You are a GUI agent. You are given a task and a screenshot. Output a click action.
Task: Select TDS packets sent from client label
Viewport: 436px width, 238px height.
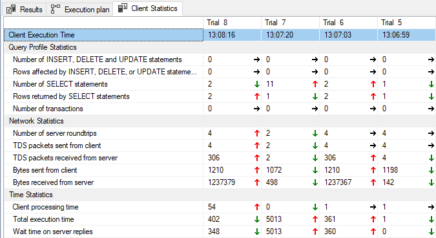57,146
